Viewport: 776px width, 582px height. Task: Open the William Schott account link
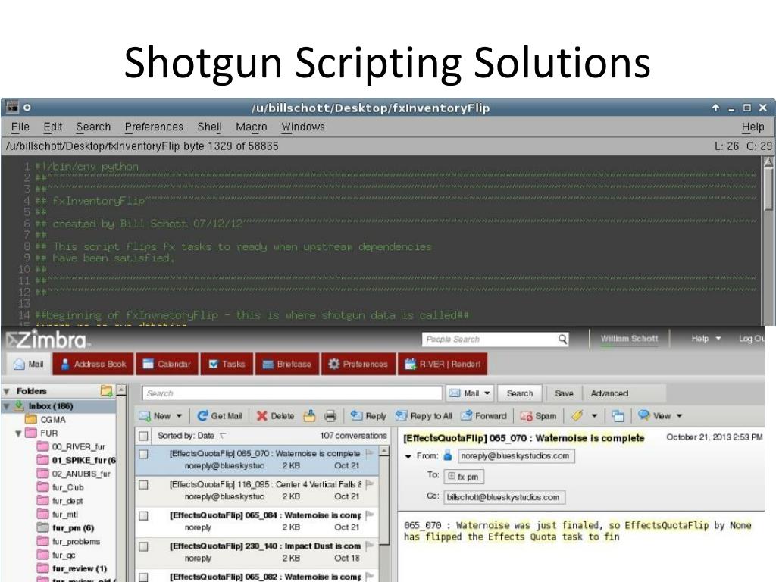coord(629,339)
